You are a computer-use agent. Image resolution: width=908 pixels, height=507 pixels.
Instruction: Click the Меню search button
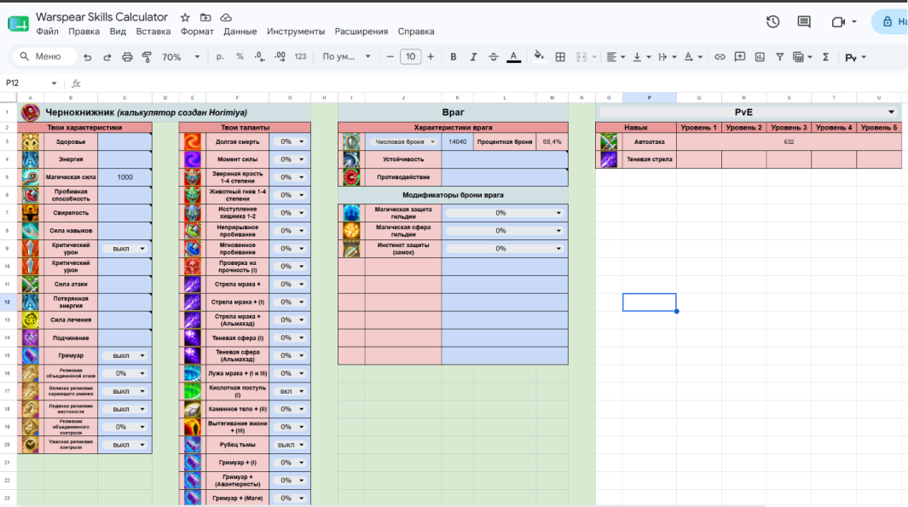click(44, 57)
